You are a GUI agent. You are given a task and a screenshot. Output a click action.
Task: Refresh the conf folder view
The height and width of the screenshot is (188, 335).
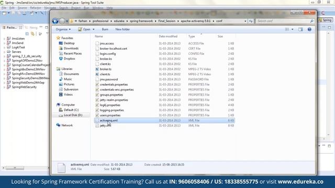pyautogui.click(x=251, y=21)
